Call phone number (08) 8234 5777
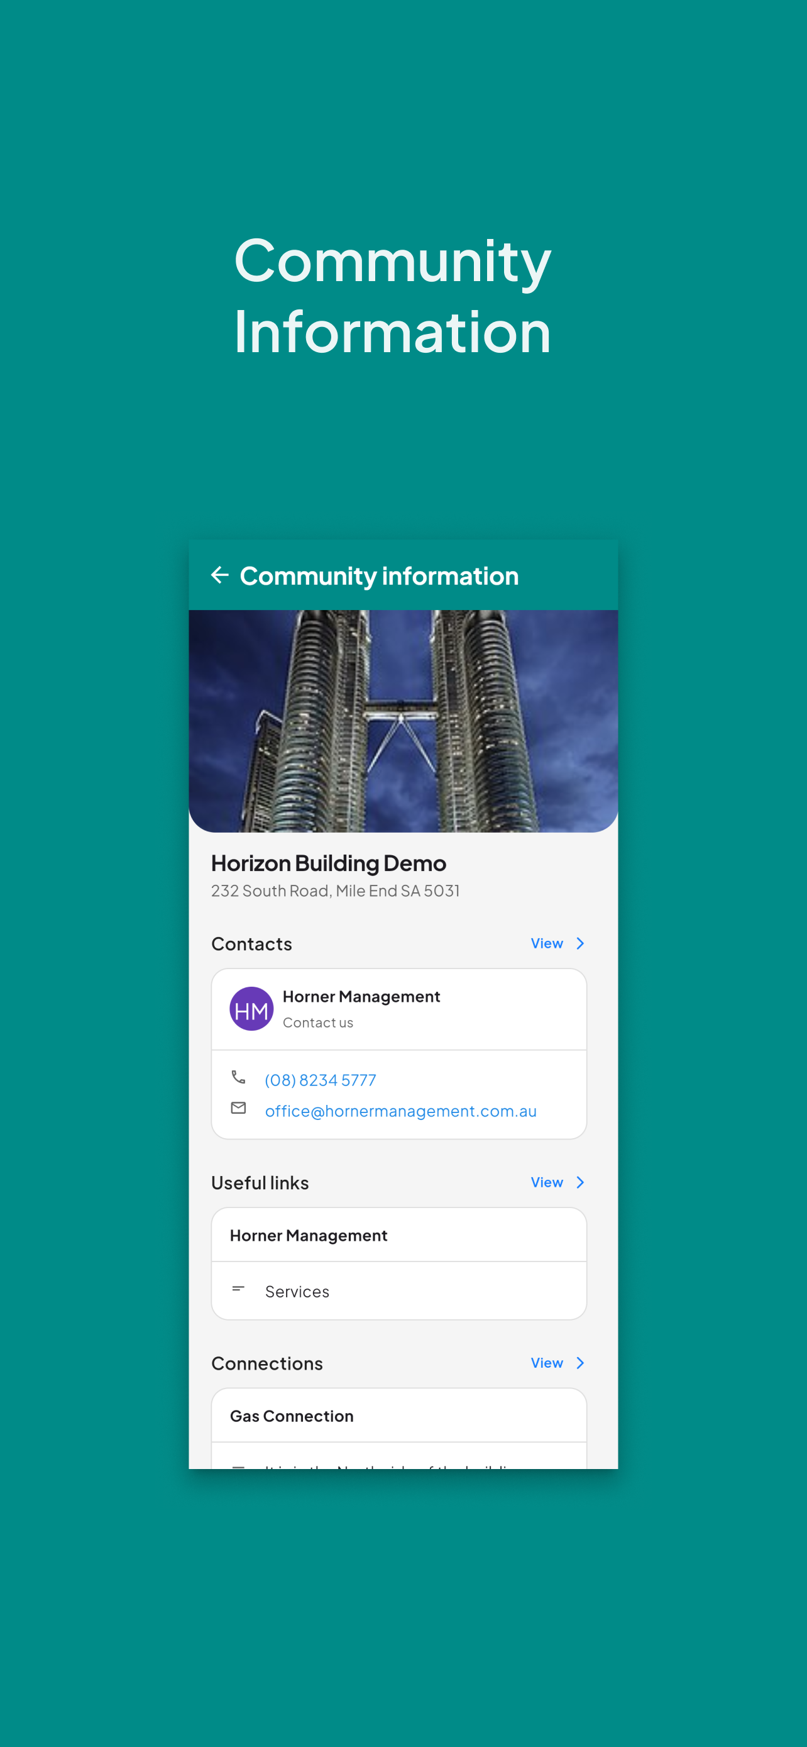Viewport: 807px width, 1747px height. pos(321,1080)
